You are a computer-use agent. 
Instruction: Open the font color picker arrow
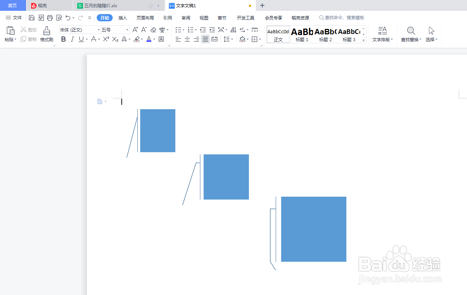[154, 39]
